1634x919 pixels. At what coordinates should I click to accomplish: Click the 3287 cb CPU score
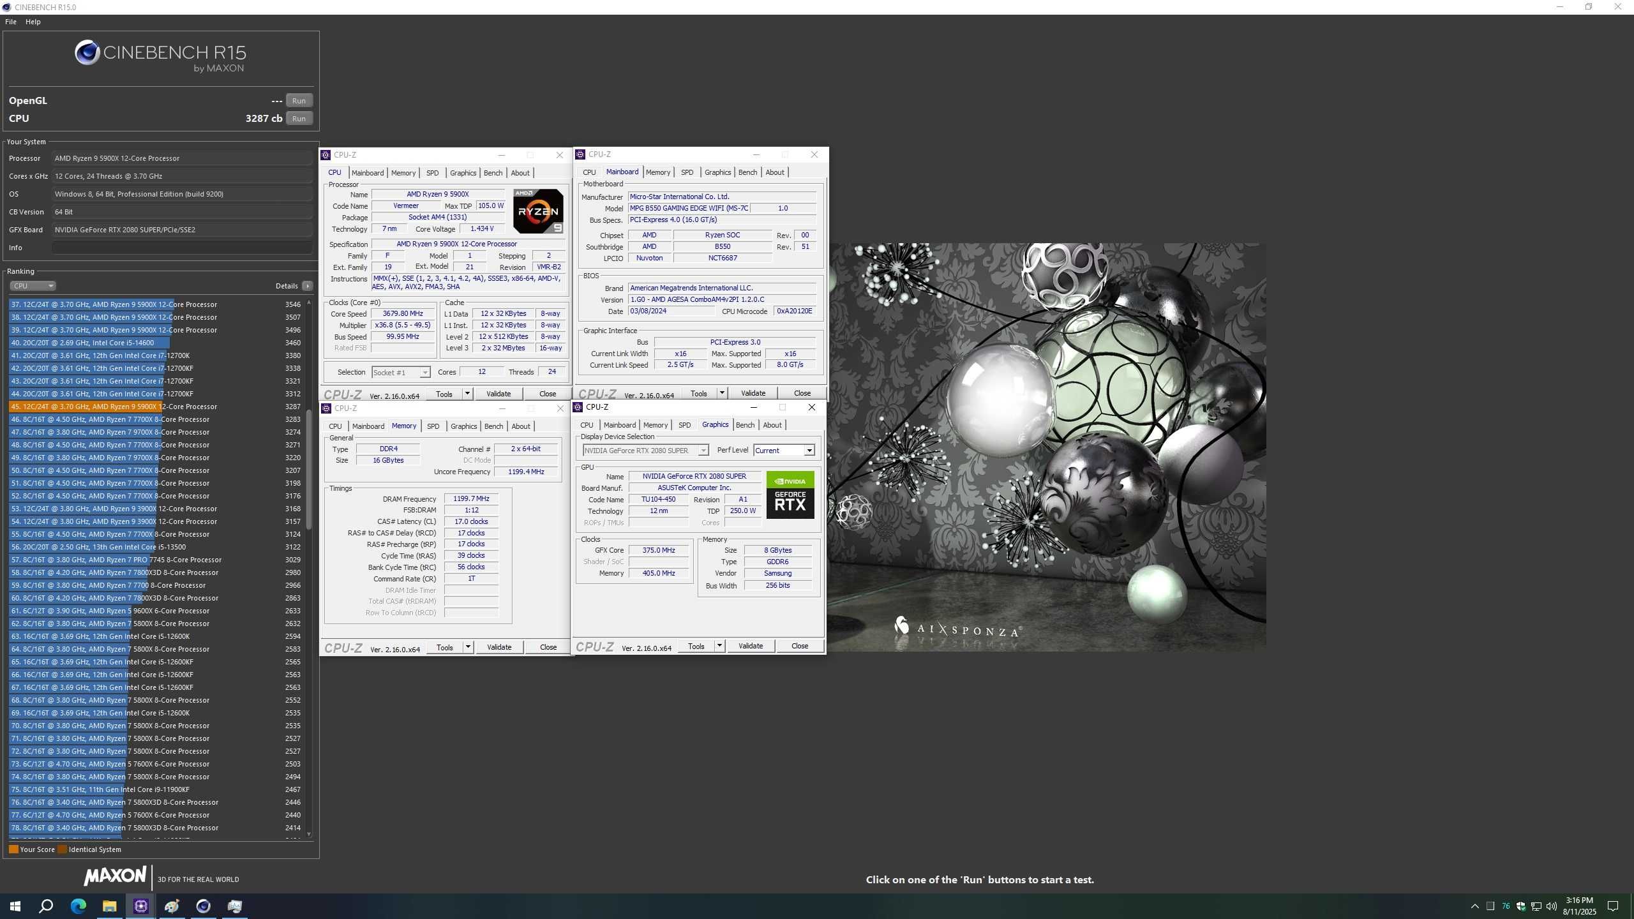[264, 119]
